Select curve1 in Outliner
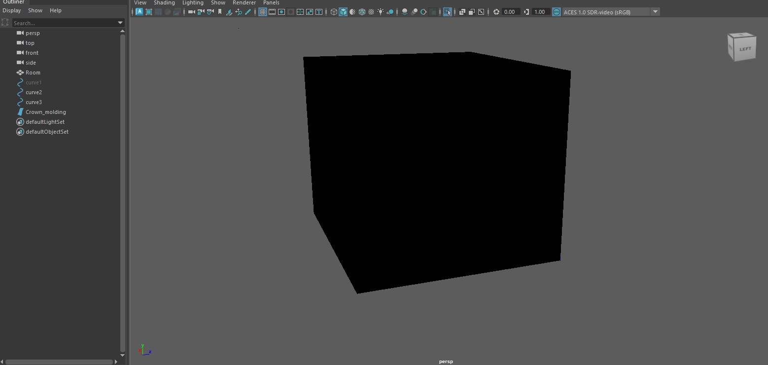Screen dimensions: 768x365 (x=34, y=82)
